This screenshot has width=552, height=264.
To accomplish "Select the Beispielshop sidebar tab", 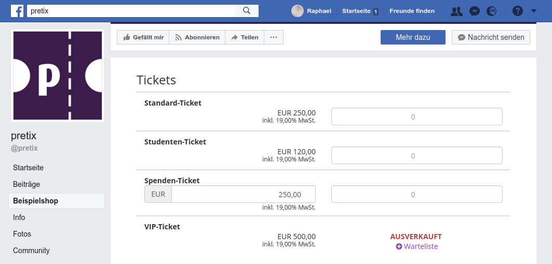I will click(56, 201).
